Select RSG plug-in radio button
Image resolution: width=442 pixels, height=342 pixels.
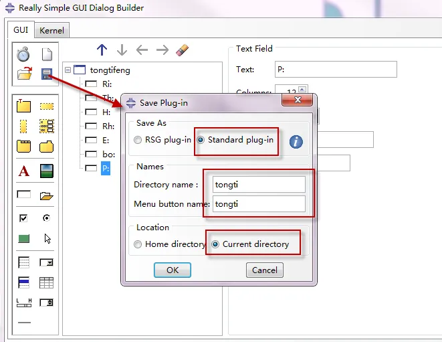point(138,140)
